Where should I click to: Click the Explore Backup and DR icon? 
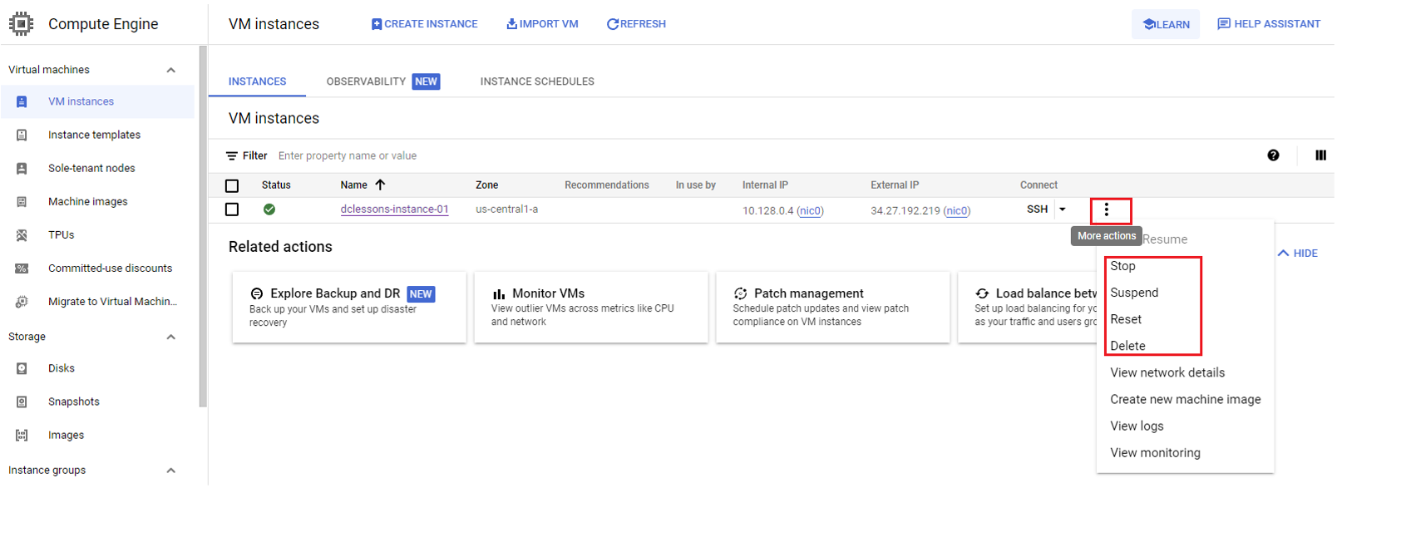click(x=257, y=293)
